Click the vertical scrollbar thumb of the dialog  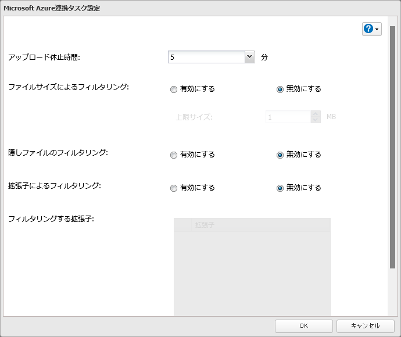392,147
